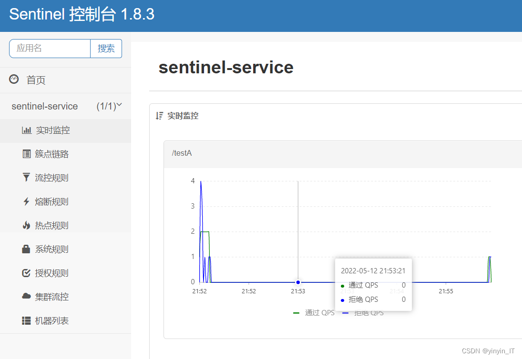522x359 pixels.
Task: Select 热点规则 in the sidebar
Action: (x=66, y=225)
